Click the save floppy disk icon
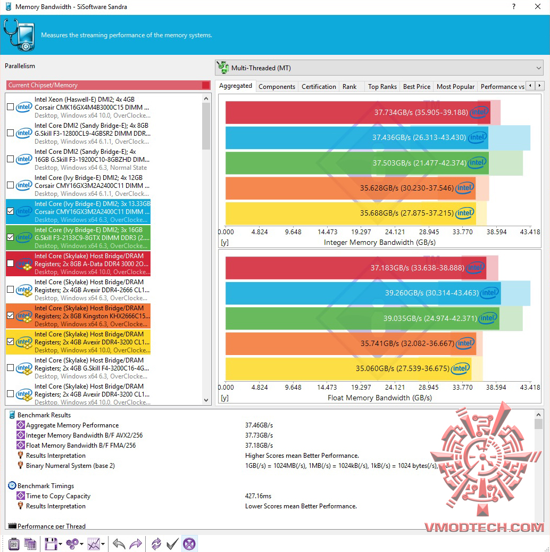This screenshot has height=552, width=550. (x=51, y=544)
